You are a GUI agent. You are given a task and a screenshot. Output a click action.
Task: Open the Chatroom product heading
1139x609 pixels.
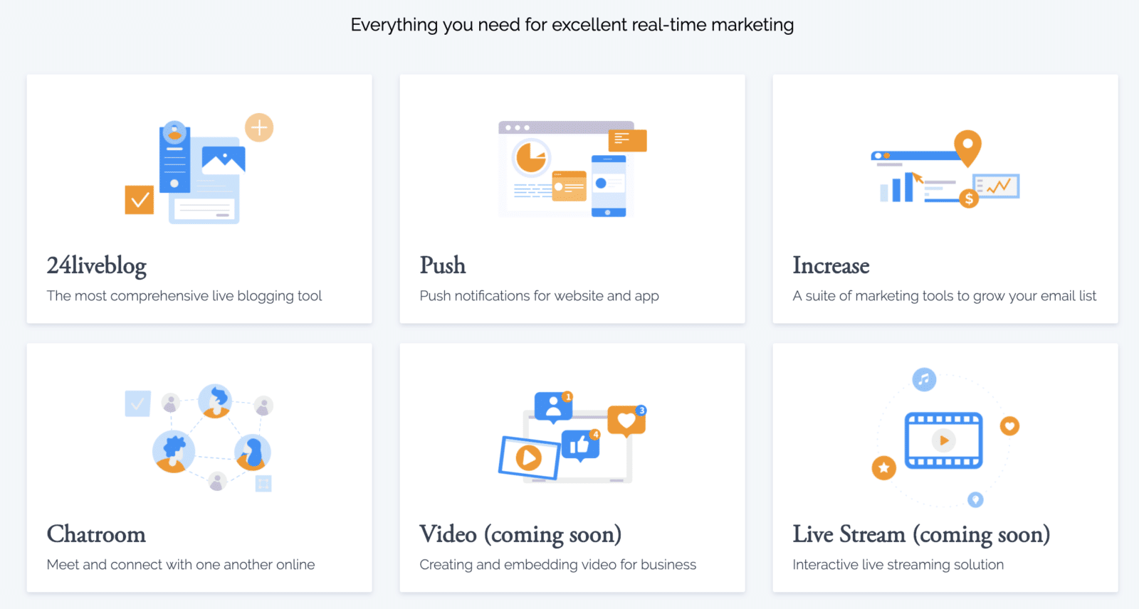tap(96, 534)
